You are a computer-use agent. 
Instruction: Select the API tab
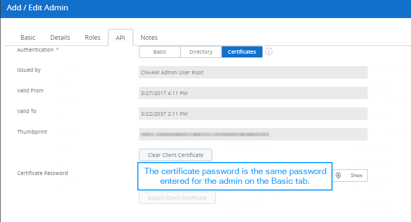pyautogui.click(x=120, y=37)
